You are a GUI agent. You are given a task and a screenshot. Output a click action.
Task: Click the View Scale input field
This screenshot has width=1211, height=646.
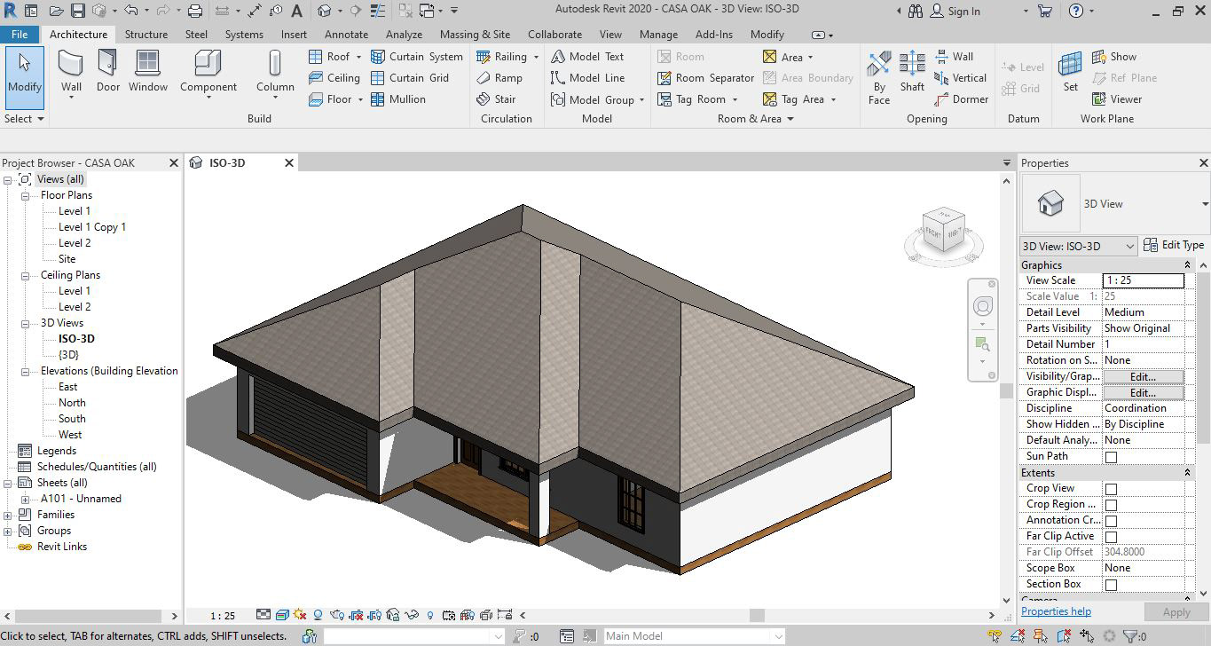point(1143,280)
